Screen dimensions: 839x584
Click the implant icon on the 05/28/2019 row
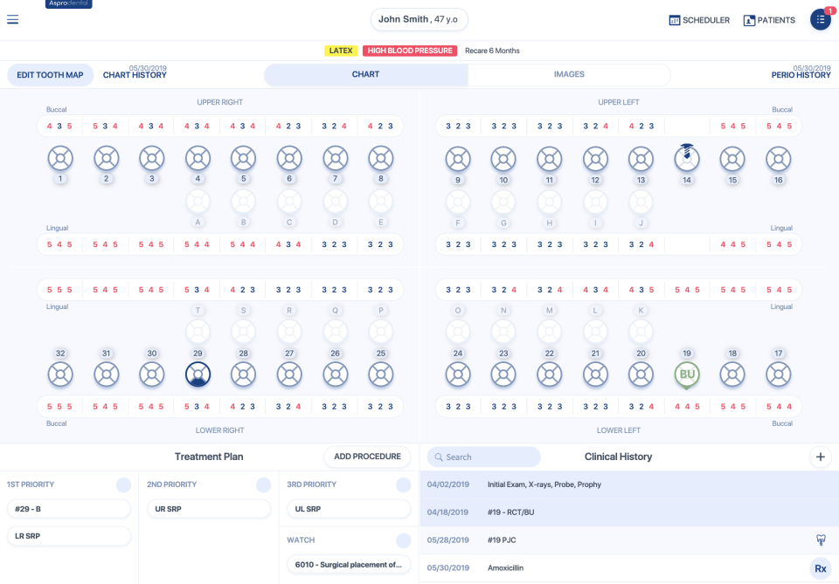pyautogui.click(x=820, y=540)
